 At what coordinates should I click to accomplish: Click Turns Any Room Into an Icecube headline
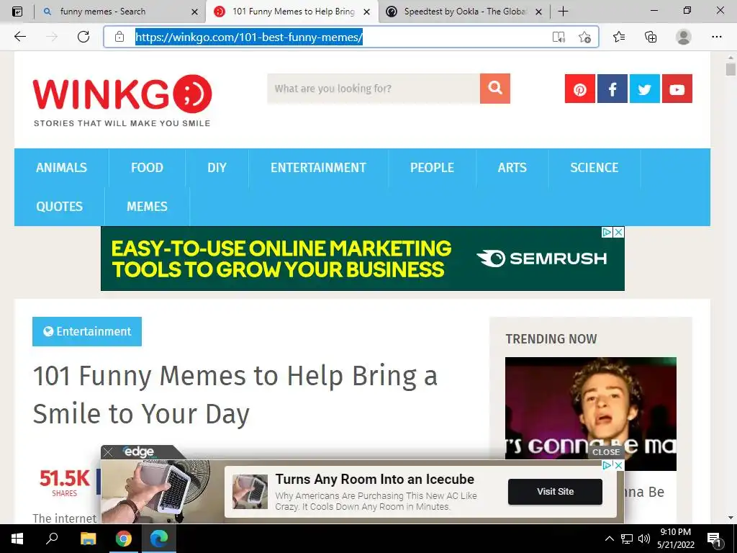coord(374,479)
